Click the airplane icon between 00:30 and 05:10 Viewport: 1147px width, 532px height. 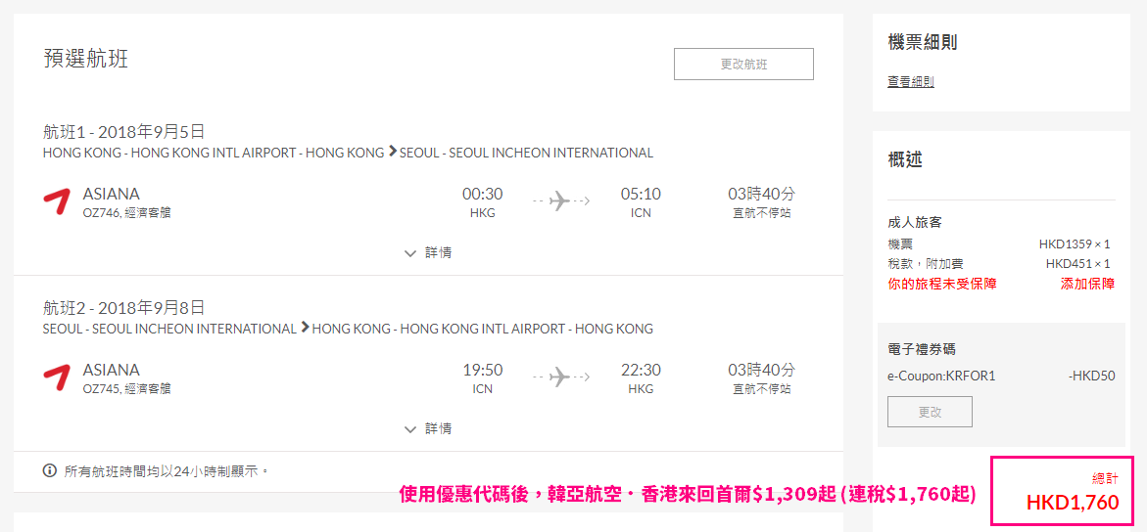point(560,200)
